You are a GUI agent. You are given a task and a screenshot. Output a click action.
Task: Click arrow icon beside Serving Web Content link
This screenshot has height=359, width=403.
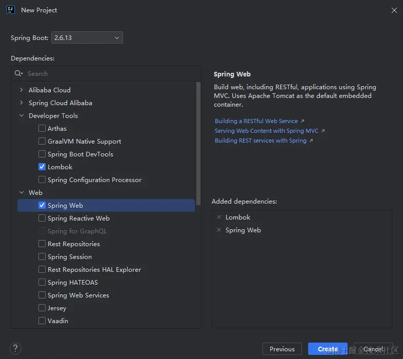(x=323, y=131)
